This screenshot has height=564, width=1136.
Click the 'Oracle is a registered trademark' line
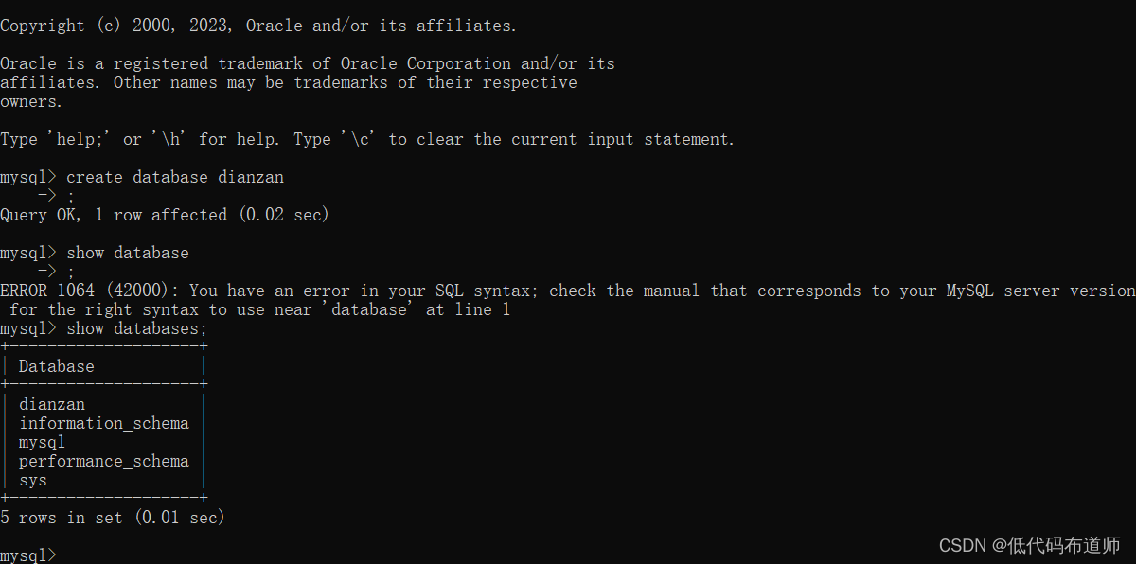tap(308, 63)
